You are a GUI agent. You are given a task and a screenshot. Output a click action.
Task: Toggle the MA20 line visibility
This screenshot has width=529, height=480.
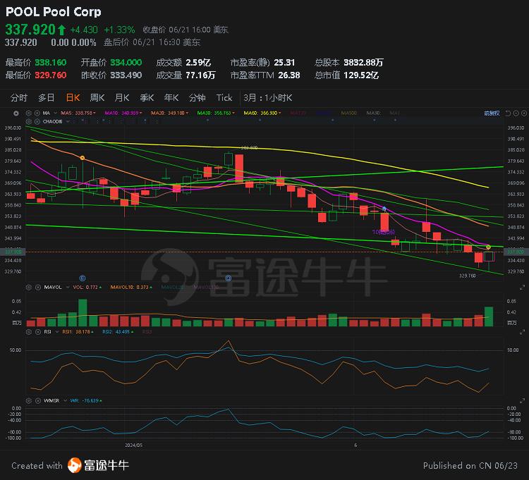click(x=169, y=113)
